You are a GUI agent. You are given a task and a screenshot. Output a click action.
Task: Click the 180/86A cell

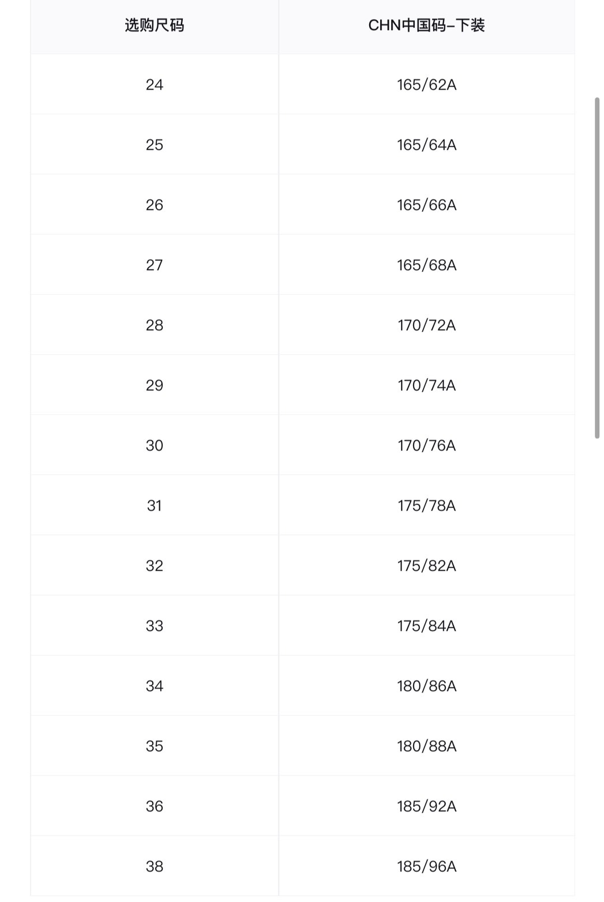[426, 686]
